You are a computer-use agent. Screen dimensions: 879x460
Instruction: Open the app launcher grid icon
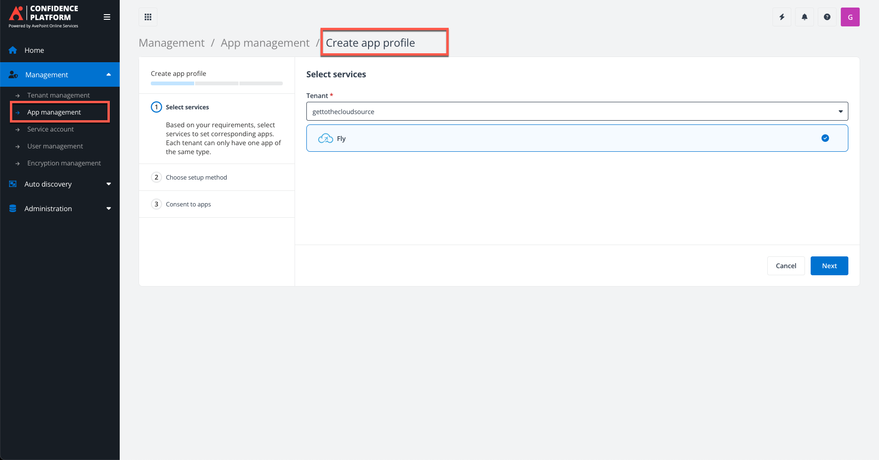tap(148, 16)
